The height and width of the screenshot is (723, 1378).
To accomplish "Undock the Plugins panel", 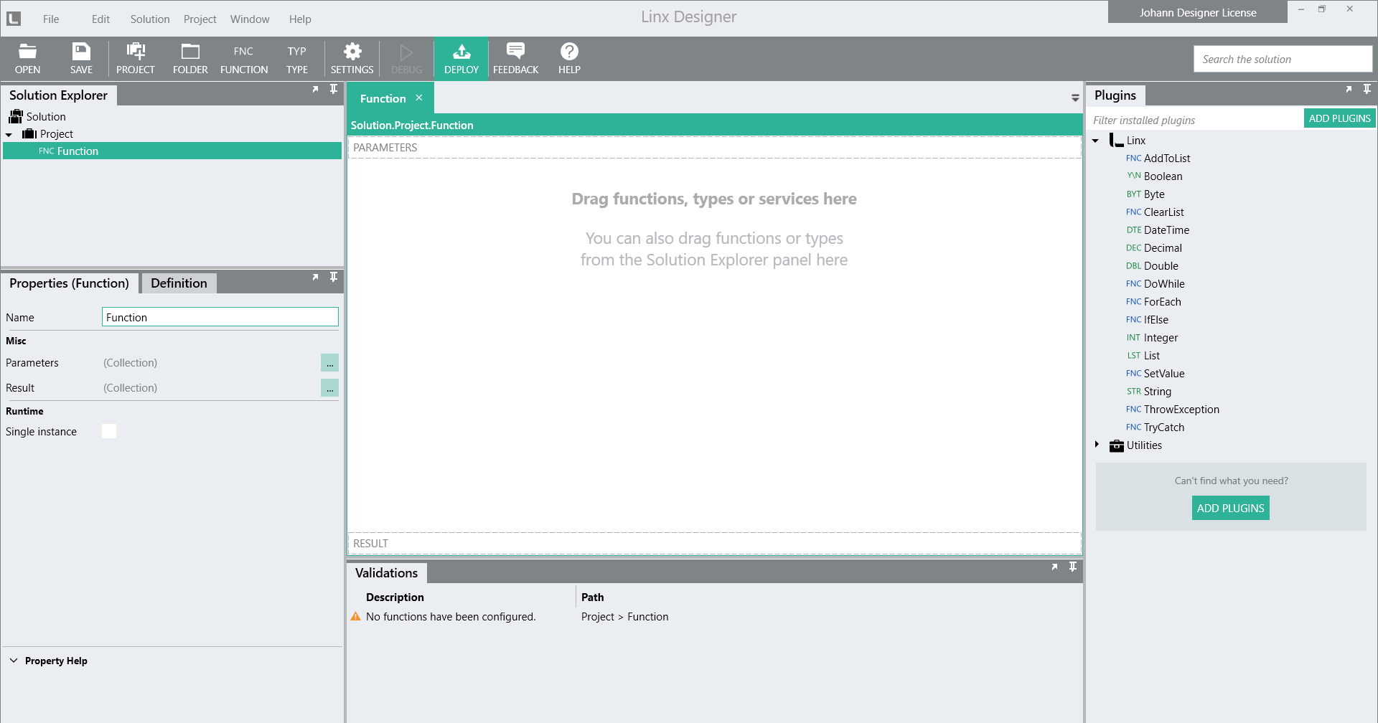I will (1349, 89).
